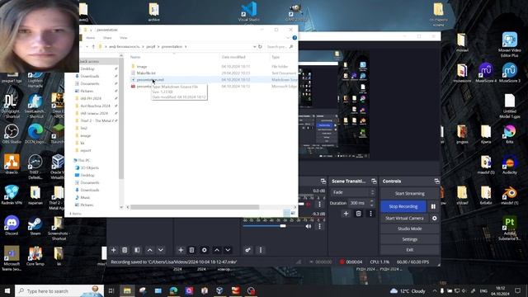Undock the Audio Mixer panel
528x297 pixels.
coord(323,181)
